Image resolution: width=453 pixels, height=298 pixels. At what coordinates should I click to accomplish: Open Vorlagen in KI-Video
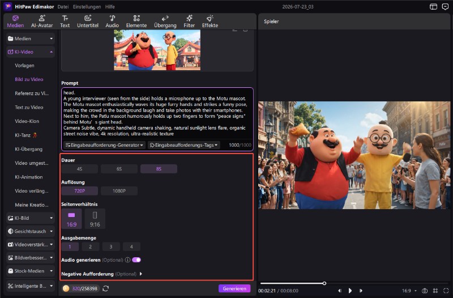coord(24,66)
